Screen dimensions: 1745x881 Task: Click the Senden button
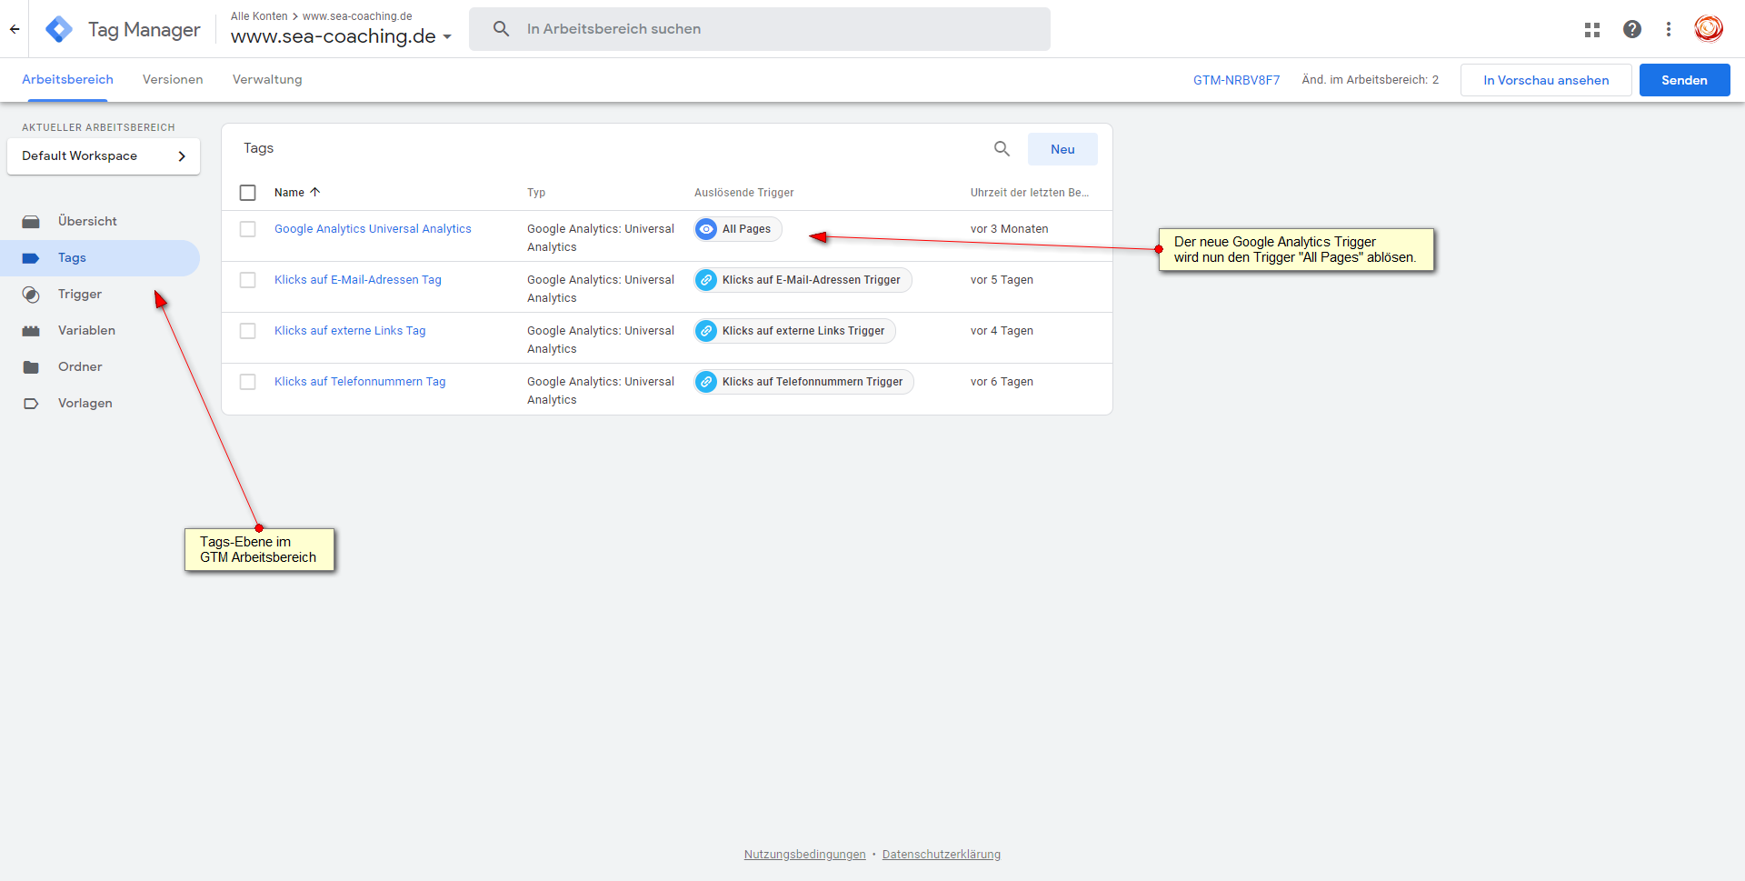[1684, 80]
